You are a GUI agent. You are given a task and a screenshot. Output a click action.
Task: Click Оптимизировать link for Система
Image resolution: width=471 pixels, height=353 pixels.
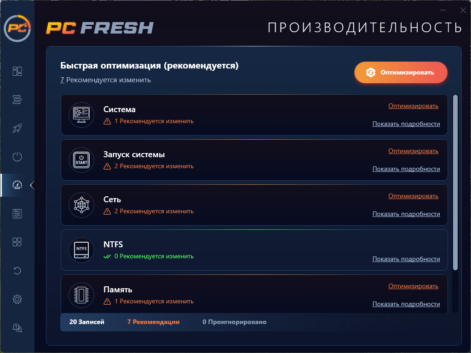tap(413, 106)
